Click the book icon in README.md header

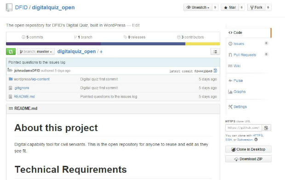(11, 109)
